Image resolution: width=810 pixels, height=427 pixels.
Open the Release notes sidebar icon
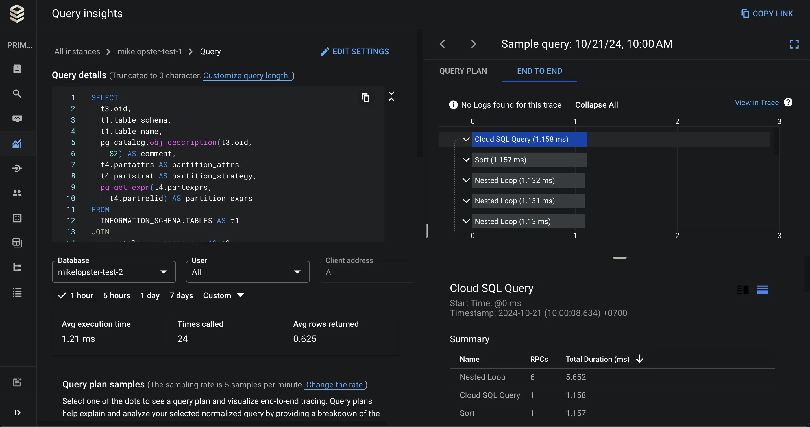17,382
